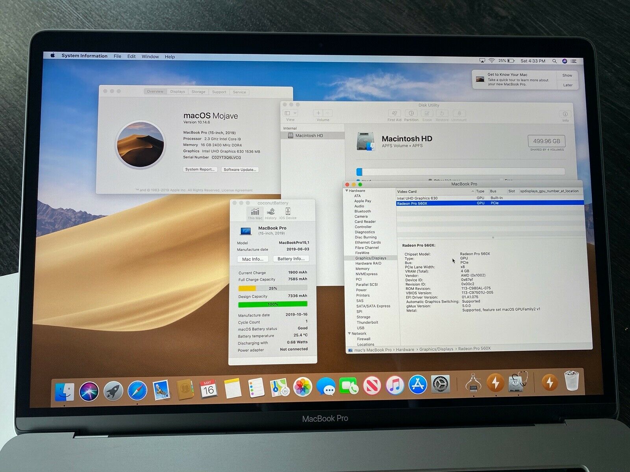
Task: Select This Mac tab in coconutBattery
Action: (x=255, y=214)
